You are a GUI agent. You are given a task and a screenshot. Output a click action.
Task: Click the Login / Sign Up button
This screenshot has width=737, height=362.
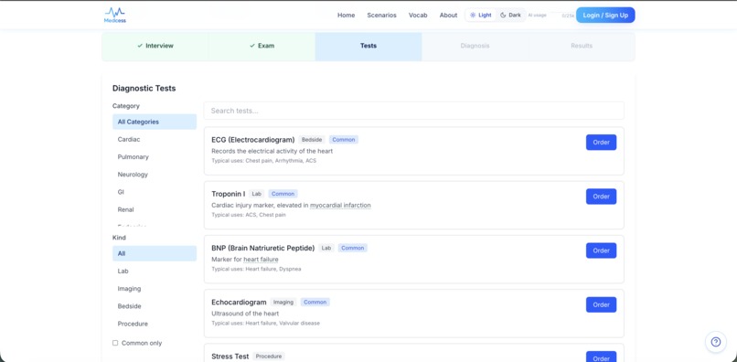click(x=605, y=15)
